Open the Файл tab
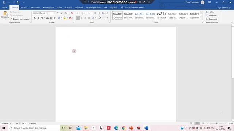The image size is (234, 131). (x=4, y=8)
